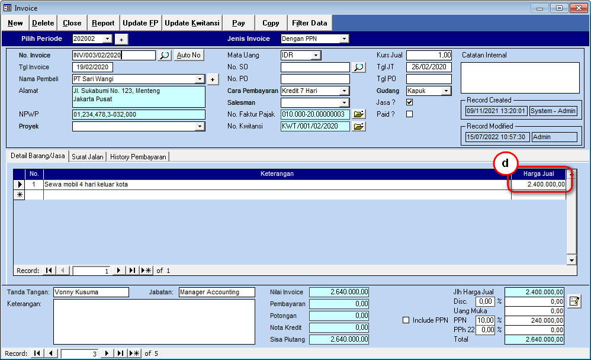This screenshot has height=360, width=591.
Task: Open the note editor icon beside Jlh Harga Jual
Action: tap(574, 301)
